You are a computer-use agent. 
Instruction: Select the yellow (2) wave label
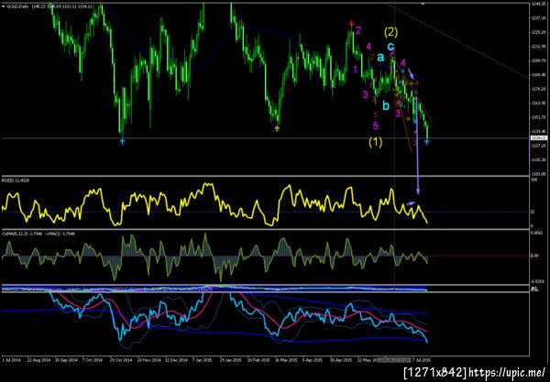tap(390, 32)
